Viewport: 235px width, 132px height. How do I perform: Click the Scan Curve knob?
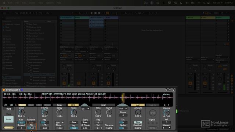[x=109, y=112]
